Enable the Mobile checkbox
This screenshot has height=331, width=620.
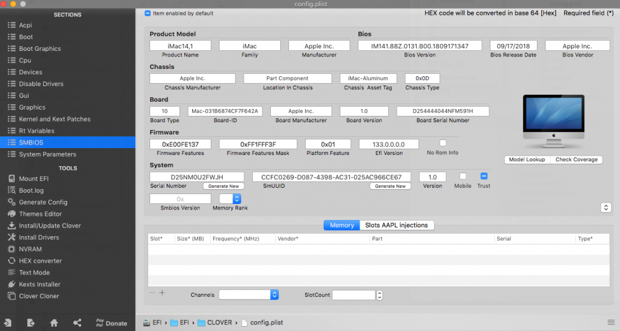click(463, 176)
